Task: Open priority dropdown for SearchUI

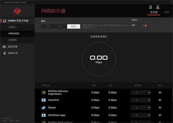Action: point(141,100)
